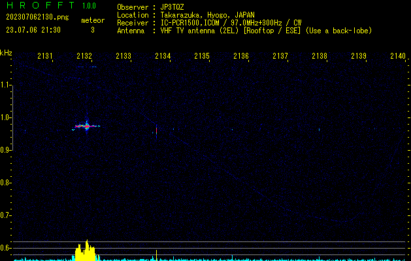Click the 1.0 kHz frequency label
Image resolution: width=411 pixels, height=261 pixels.
pyautogui.click(x=6, y=117)
